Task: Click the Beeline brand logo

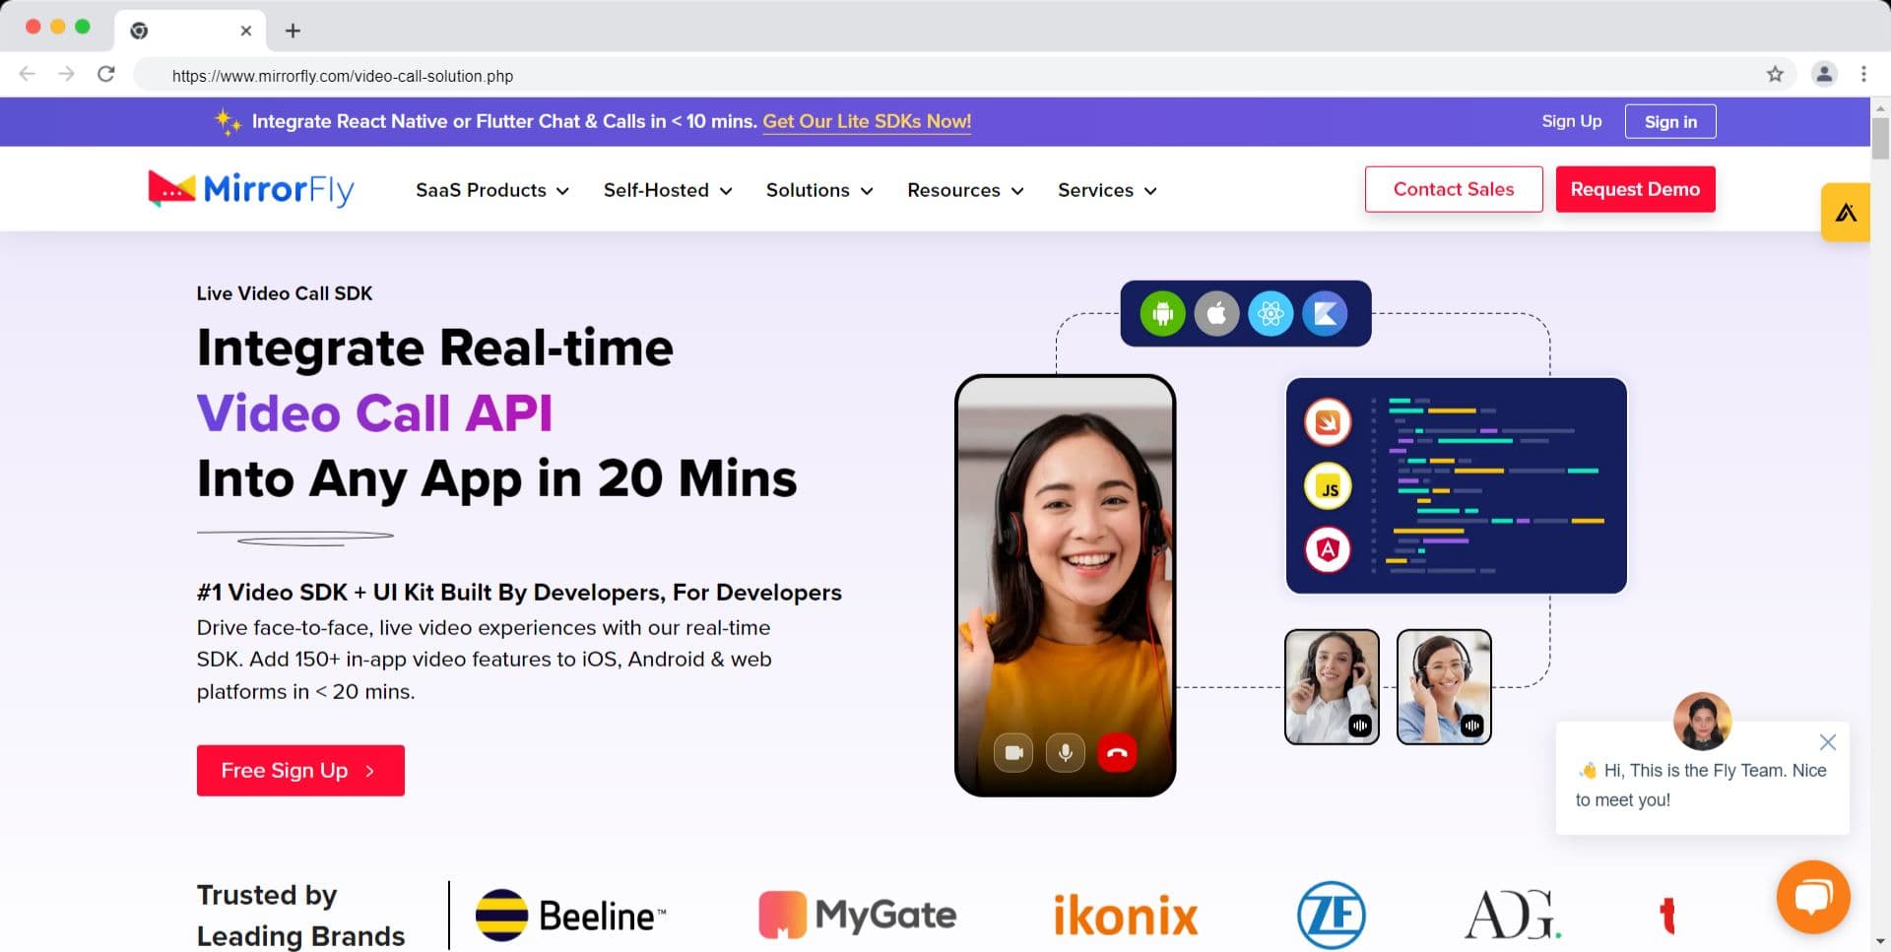Action: [570, 916]
